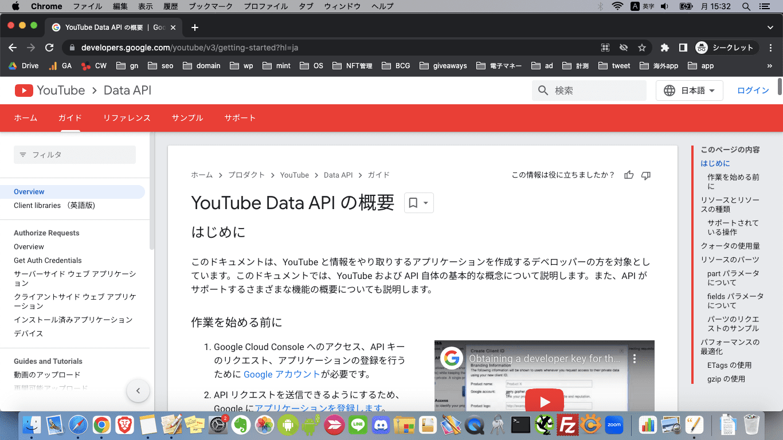
Task: Open a new tab with the plus button
Action: point(195,27)
